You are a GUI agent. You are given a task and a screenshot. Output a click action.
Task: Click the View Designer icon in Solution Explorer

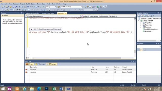(151, 16)
